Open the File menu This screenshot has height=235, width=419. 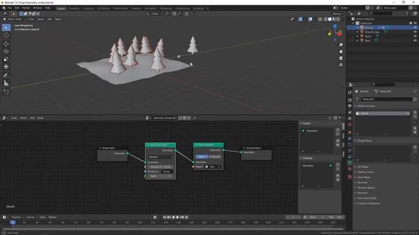[x=10, y=8]
